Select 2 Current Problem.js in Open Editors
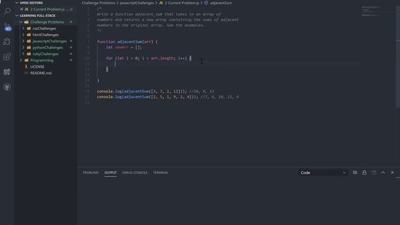 click(47, 9)
